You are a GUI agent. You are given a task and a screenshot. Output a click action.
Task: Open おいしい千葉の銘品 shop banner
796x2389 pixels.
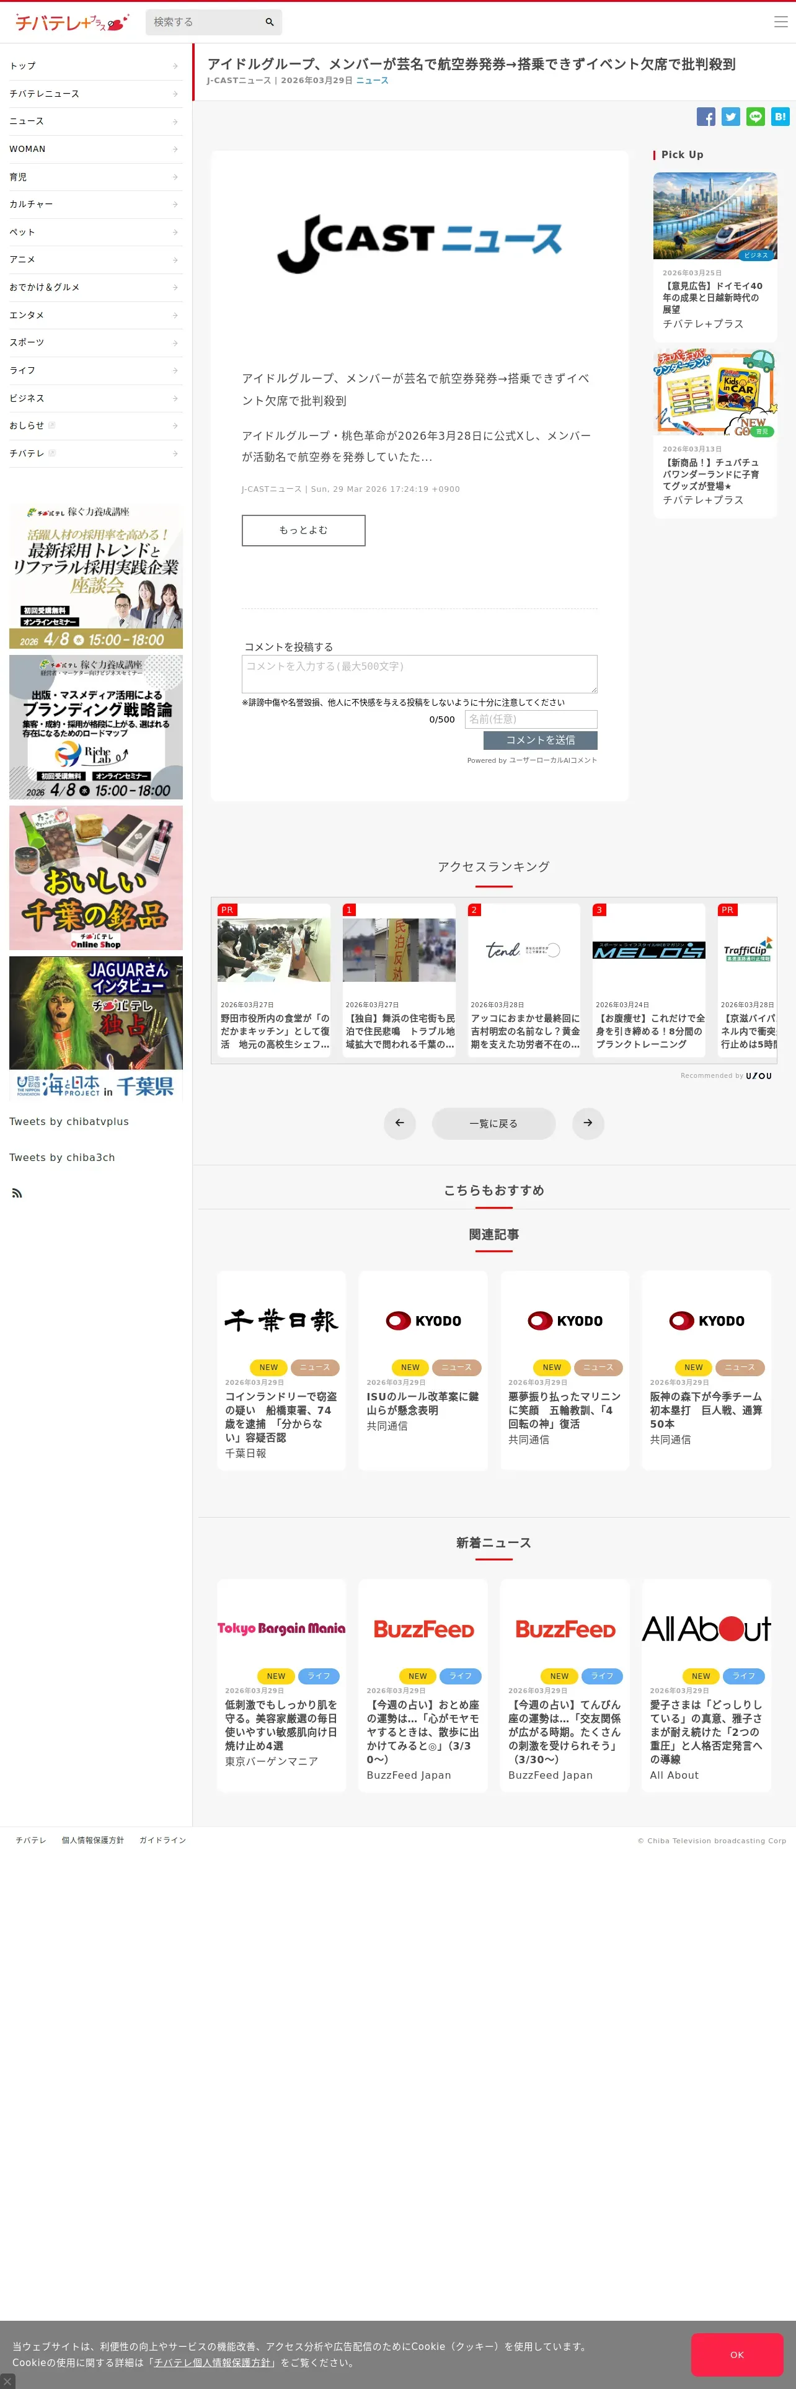click(96, 878)
